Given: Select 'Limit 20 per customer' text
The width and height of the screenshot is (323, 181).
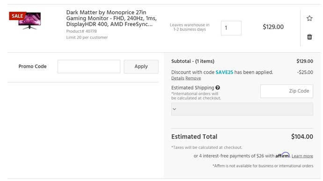Looking at the screenshot, I should click(x=87, y=37).
